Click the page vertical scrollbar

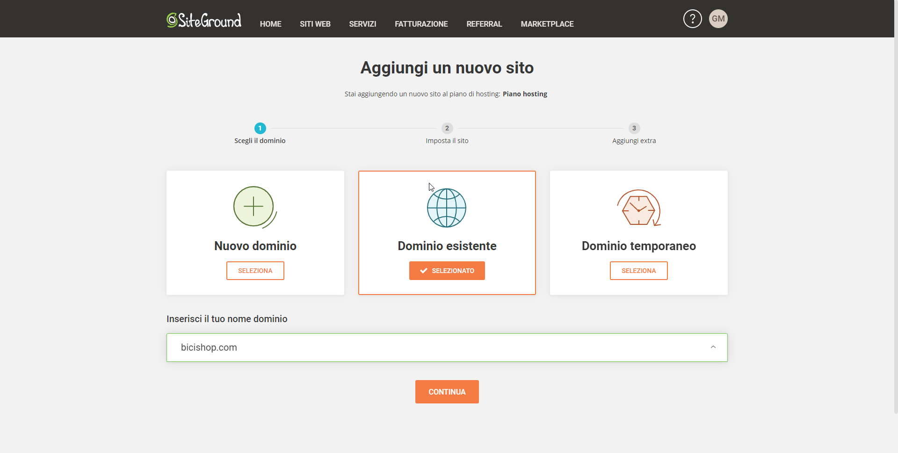coord(896,224)
